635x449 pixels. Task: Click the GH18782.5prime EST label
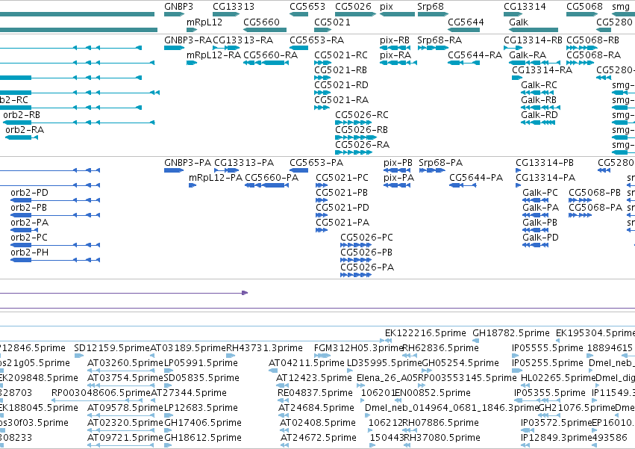pos(511,333)
